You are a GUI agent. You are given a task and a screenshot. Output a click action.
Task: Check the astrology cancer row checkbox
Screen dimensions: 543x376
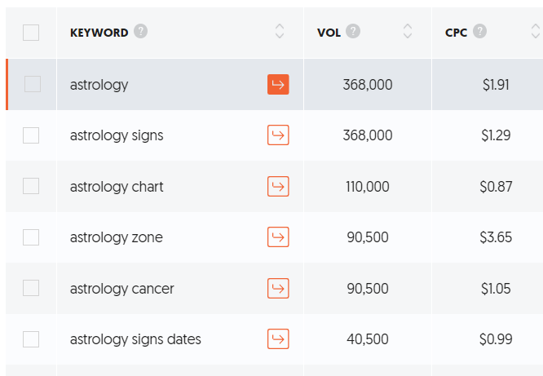click(31, 289)
